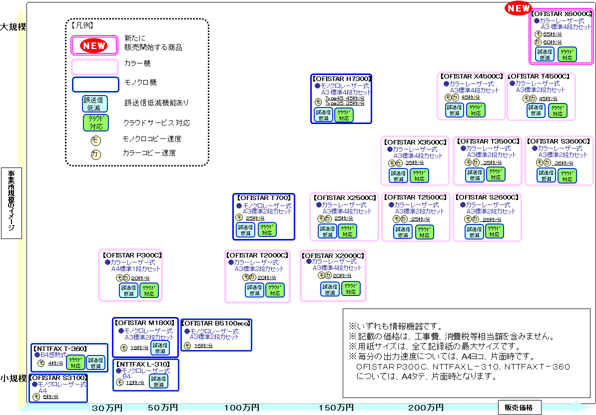596x415 pixels.
Task: Click the NEW badge above OFISTAR X6000C
Action: [x=519, y=8]
